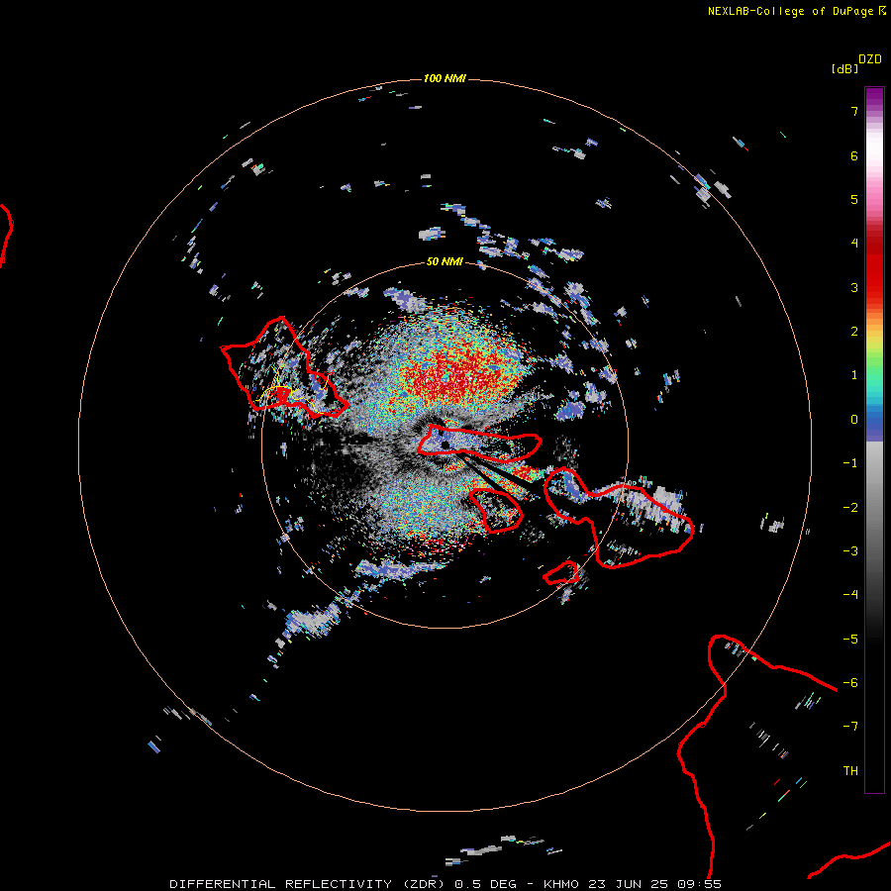This screenshot has height=891, width=891.
Task: Click the 50 NMI range ring label
Action: [x=445, y=261]
